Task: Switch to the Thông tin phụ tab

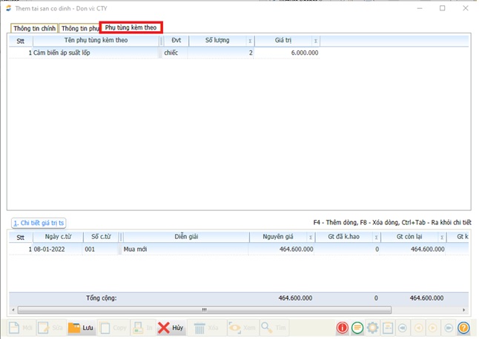Action: pos(80,28)
